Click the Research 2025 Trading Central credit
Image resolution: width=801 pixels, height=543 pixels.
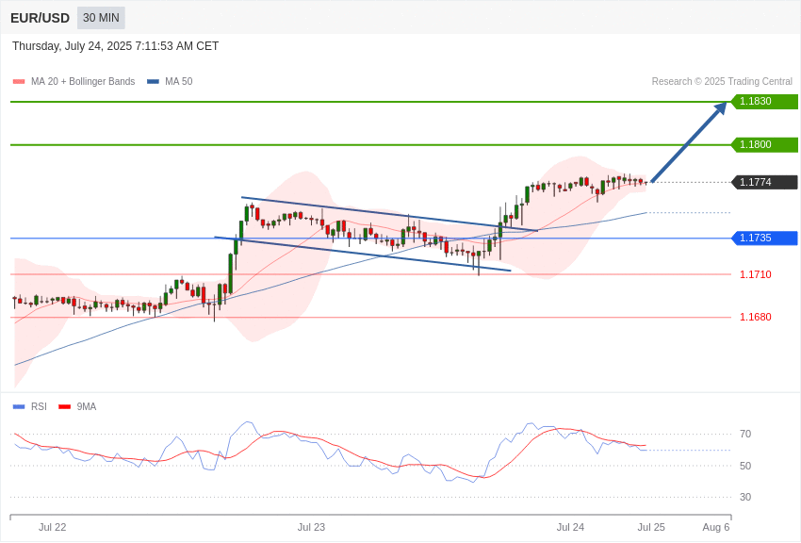[x=722, y=82]
